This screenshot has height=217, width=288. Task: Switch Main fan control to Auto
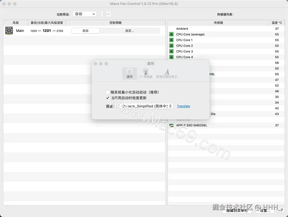85,31
